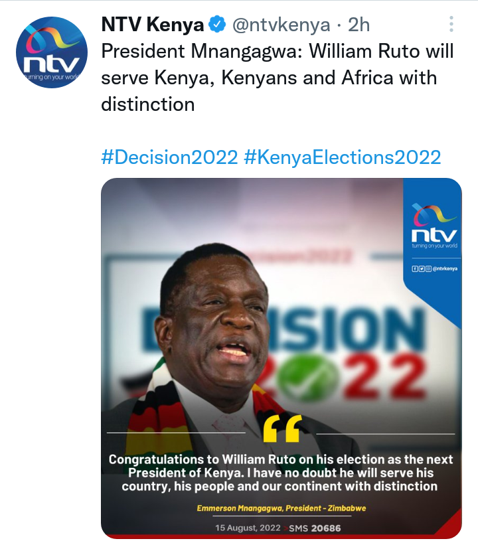Image resolution: width=478 pixels, height=549 pixels.
Task: Click the 'Emmerson Mnangagwa, President - Zimbabwe' attribution
Action: pos(281,508)
